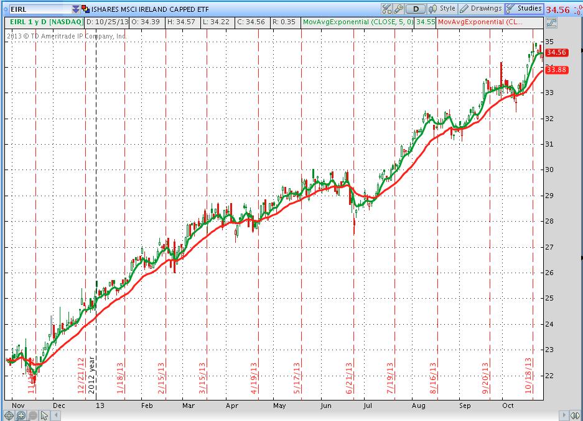The image size is (583, 421).
Task: Click the crosshair pan tool icon
Action: point(9,415)
